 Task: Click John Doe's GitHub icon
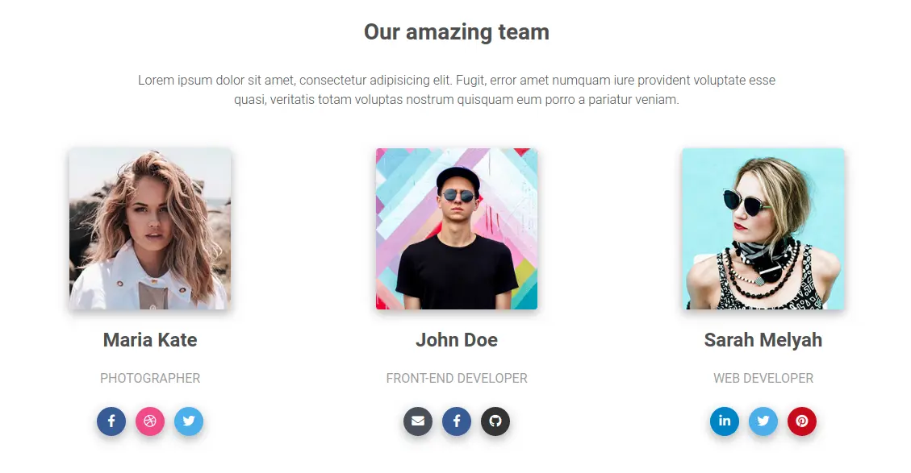click(x=495, y=421)
